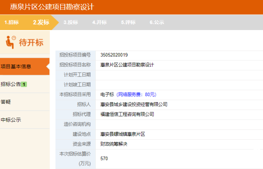Open the 1.招标 step tab
Viewport: 263px width, 169px height.
12,22
